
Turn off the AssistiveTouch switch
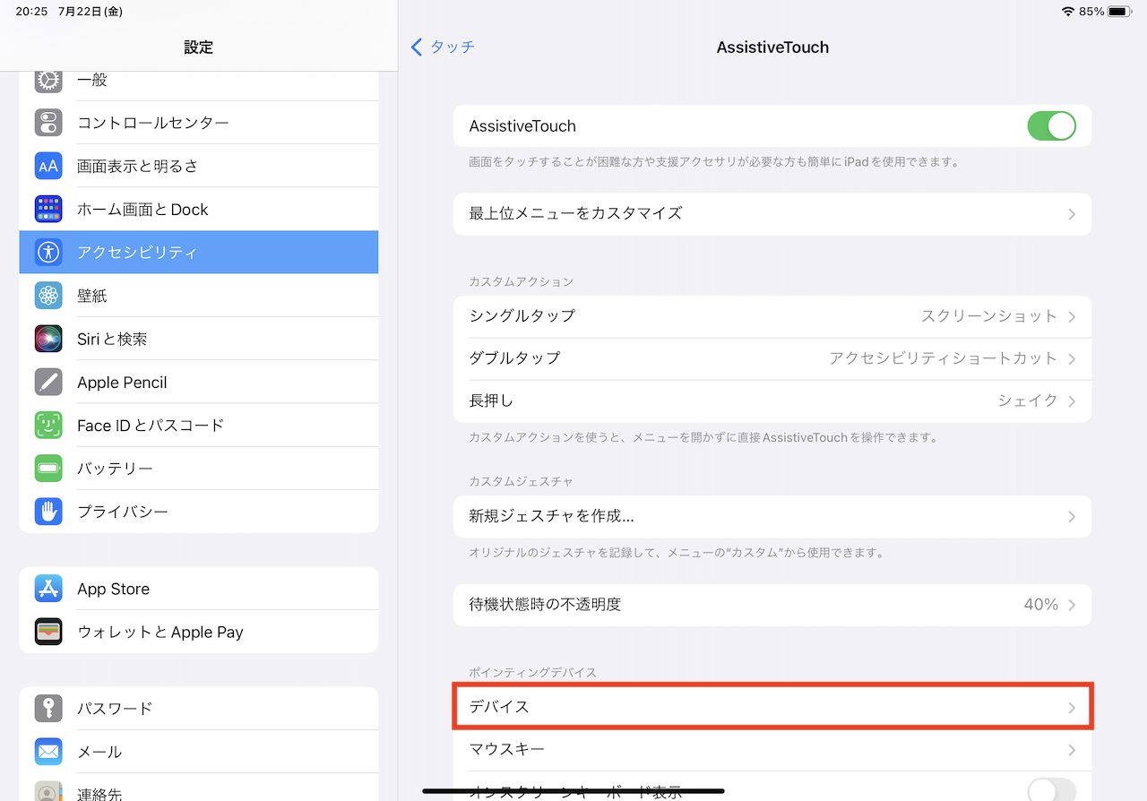click(1051, 126)
